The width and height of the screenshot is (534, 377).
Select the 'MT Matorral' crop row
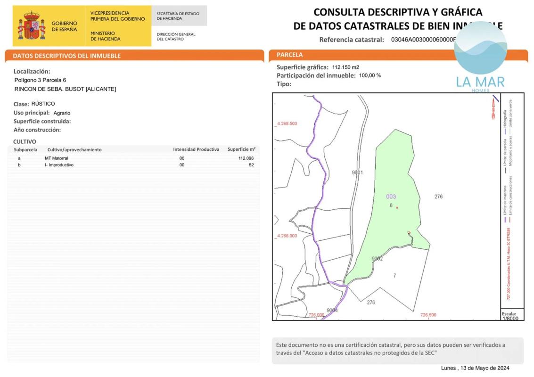[133, 158]
